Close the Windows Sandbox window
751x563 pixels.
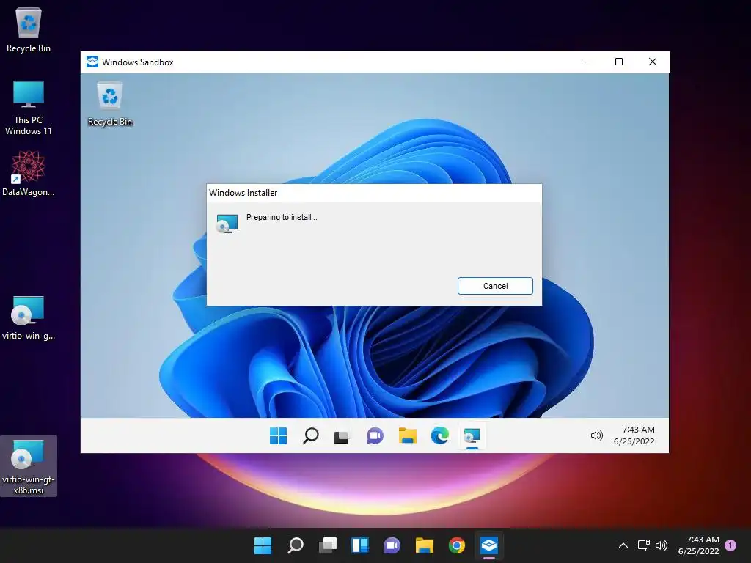tap(652, 62)
